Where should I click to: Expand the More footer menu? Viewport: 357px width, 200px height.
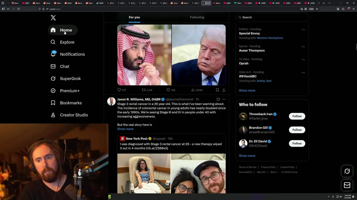click(274, 172)
